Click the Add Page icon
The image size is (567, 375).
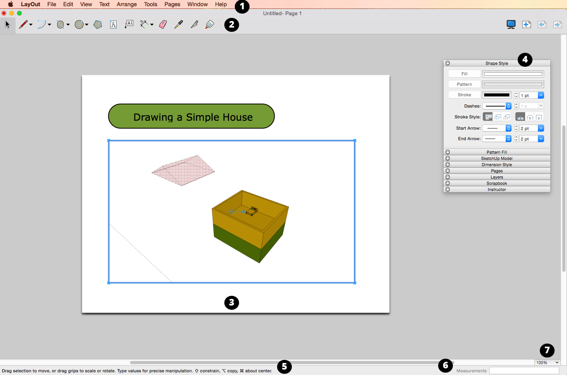(526, 24)
